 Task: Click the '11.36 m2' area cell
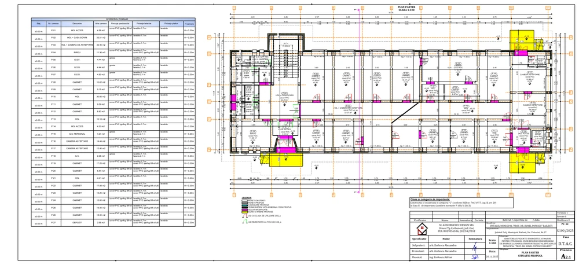pos(101,53)
